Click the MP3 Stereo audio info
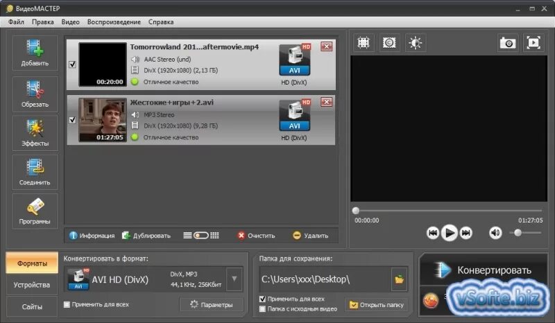 click(x=159, y=115)
